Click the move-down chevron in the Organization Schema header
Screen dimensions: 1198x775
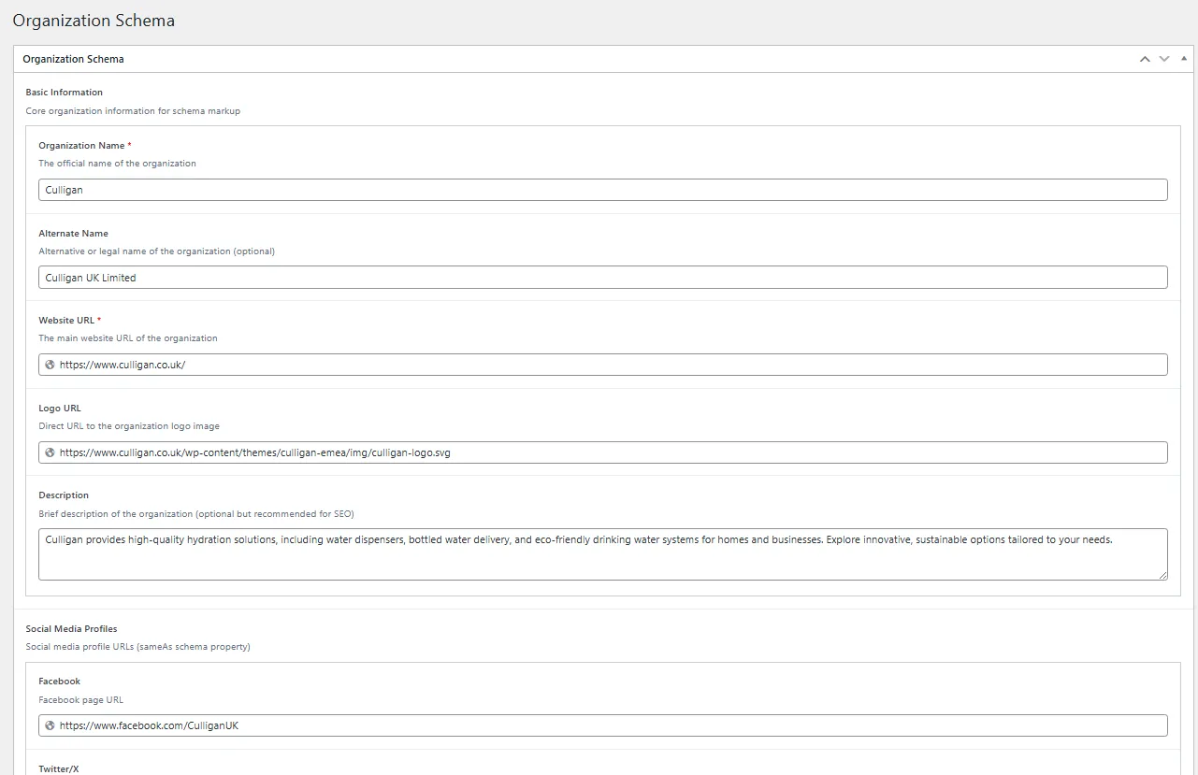1164,59
